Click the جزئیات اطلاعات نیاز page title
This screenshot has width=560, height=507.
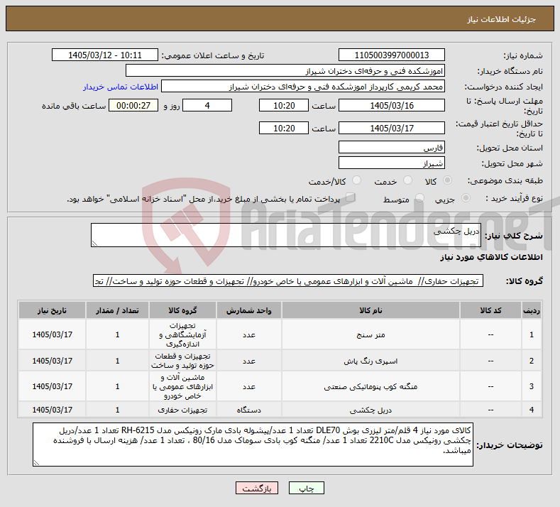coord(501,19)
